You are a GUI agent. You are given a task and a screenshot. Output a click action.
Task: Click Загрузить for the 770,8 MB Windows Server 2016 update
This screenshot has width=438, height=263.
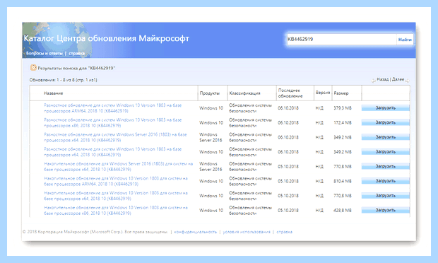pyautogui.click(x=386, y=166)
